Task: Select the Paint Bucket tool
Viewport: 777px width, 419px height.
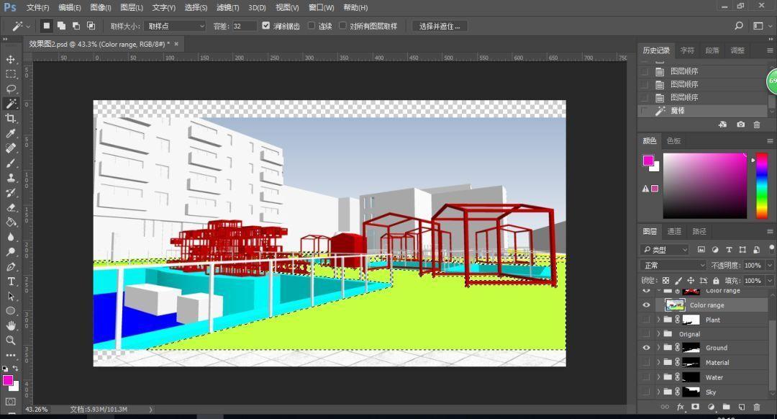Action: [11, 222]
